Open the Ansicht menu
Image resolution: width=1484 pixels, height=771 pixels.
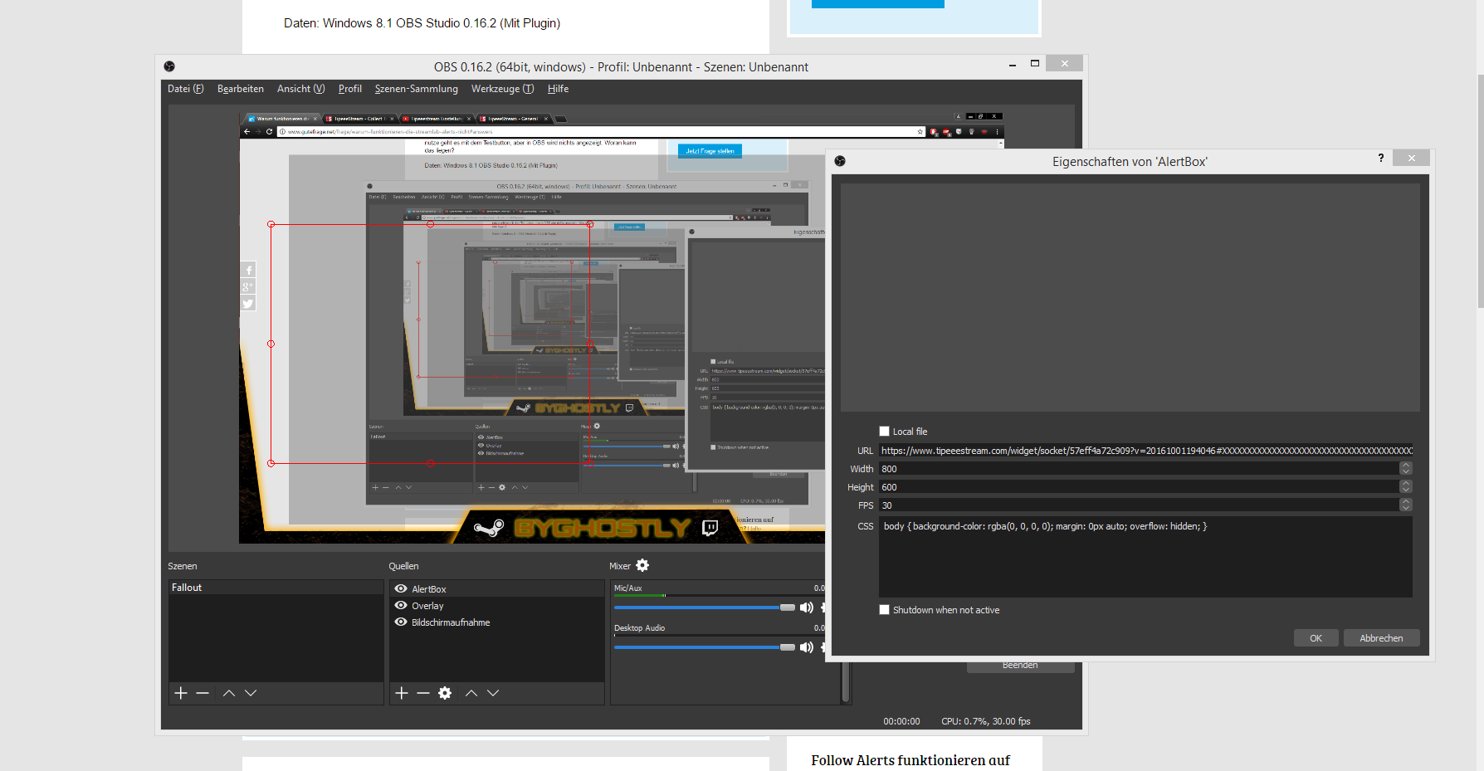click(x=301, y=89)
